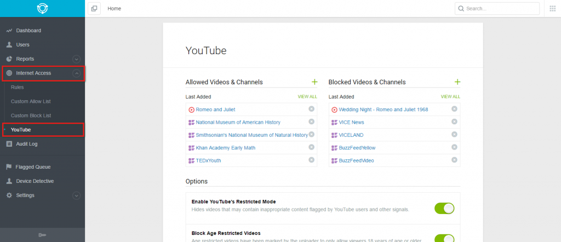Remove Wedding Night video from blocked list

(x=454, y=108)
